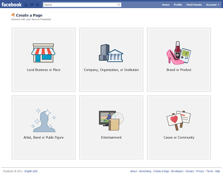Click the orange flag Create a Page icon
223x175 pixels.
point(13,15)
